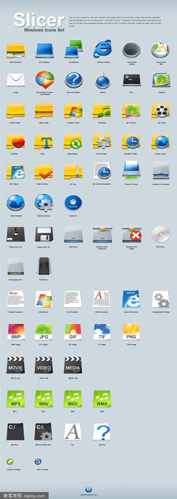
Task: Open the Internet Explorer icon
Action: pyautogui.click(x=102, y=49)
